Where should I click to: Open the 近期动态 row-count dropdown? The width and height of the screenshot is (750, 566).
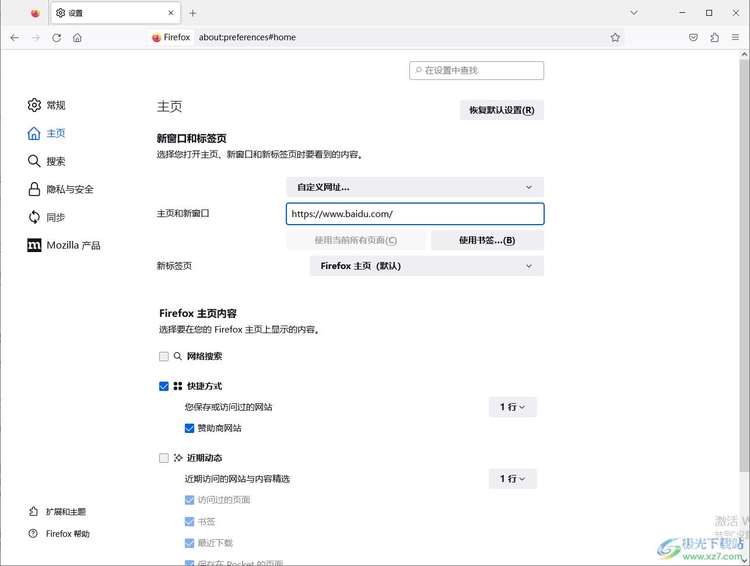(513, 478)
